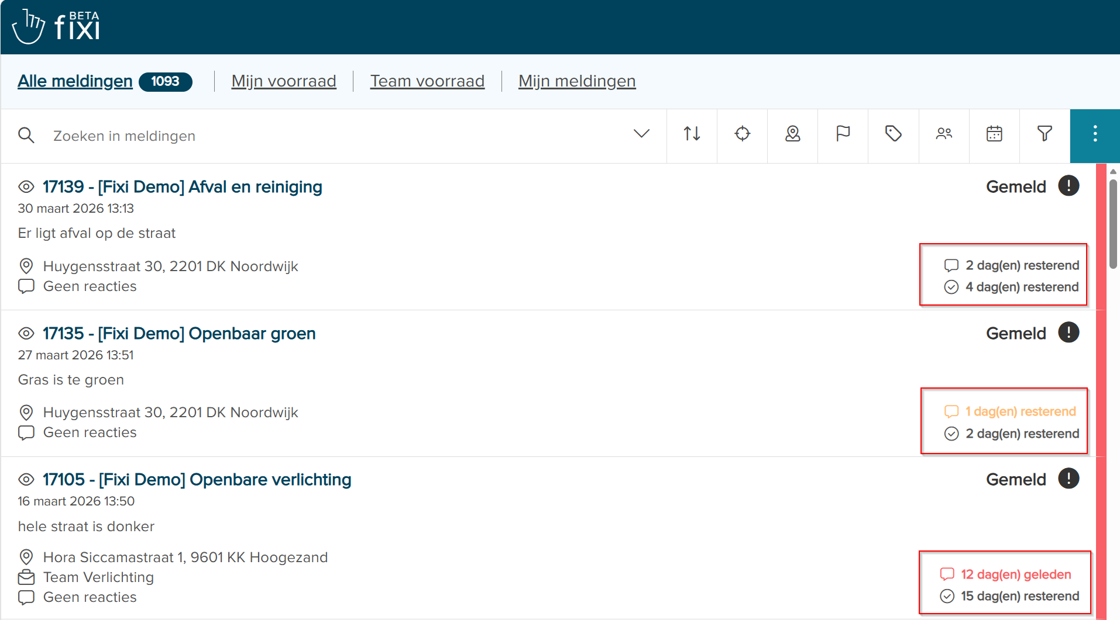Expand the search bar chevron dropdown
The image size is (1120, 620).
tap(641, 134)
